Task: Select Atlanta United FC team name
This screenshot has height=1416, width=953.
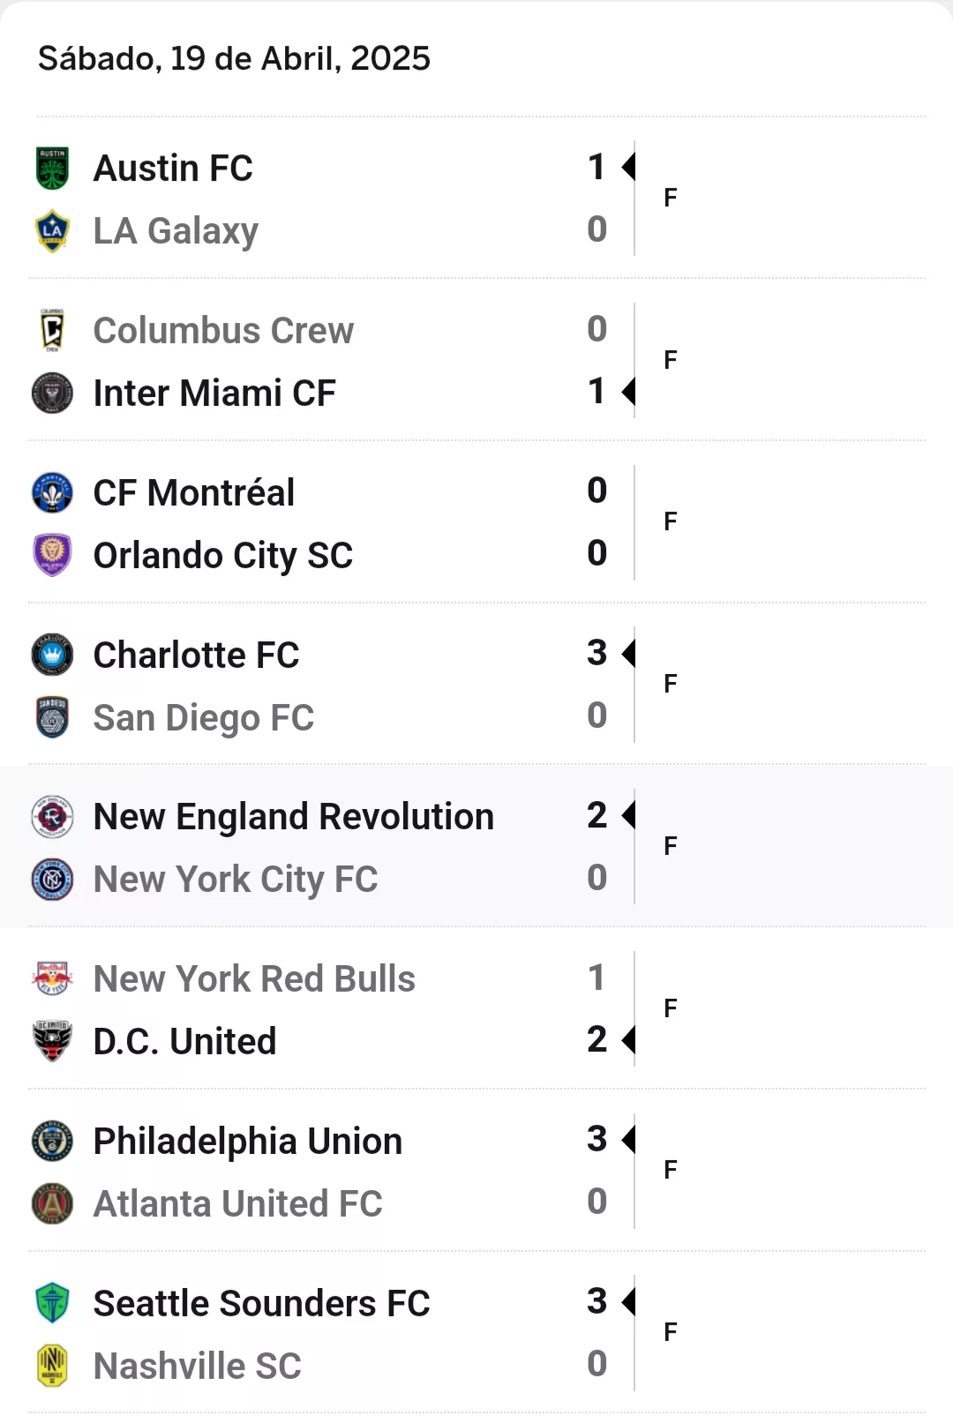Action: (238, 1204)
